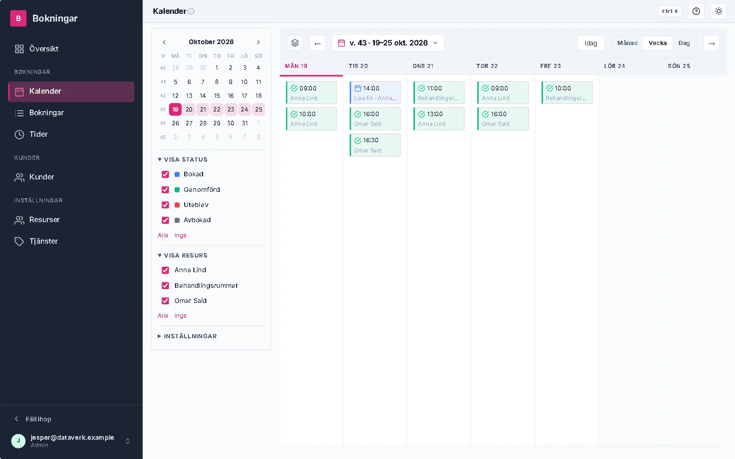The height and width of the screenshot is (459, 735).
Task: Open Översikt in the sidebar
Action: 71,49
